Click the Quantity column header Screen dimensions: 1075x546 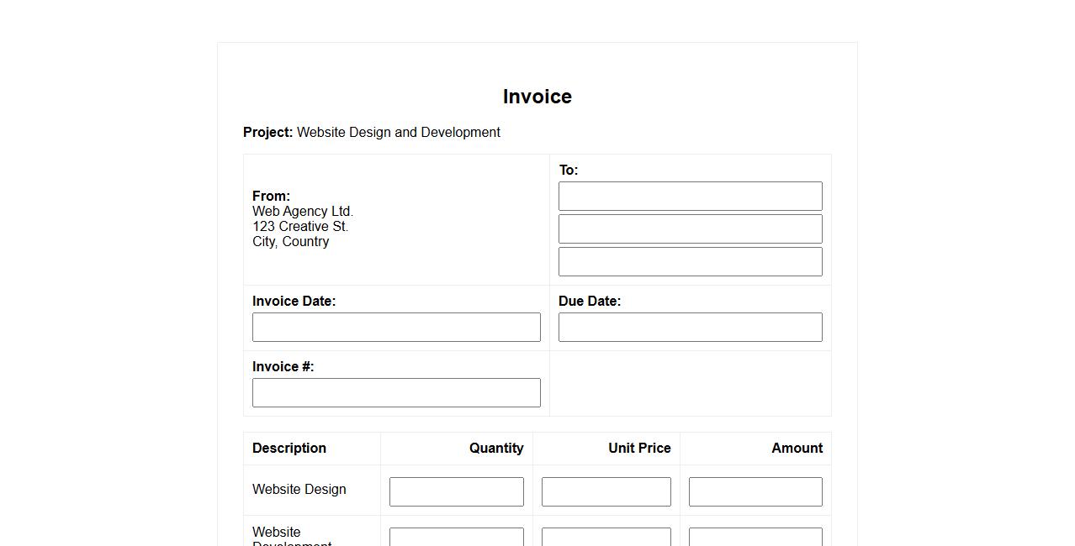(x=495, y=448)
